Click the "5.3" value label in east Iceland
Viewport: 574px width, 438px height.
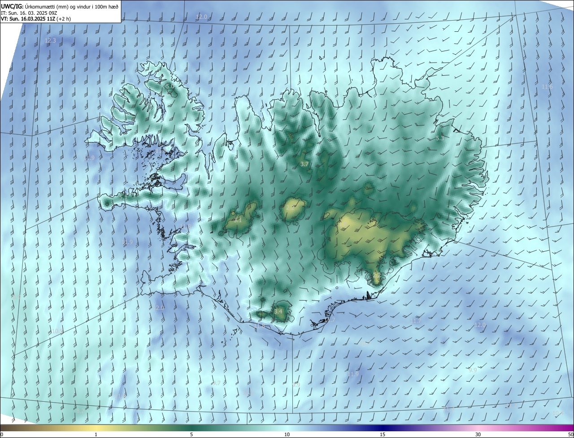pyautogui.click(x=440, y=138)
